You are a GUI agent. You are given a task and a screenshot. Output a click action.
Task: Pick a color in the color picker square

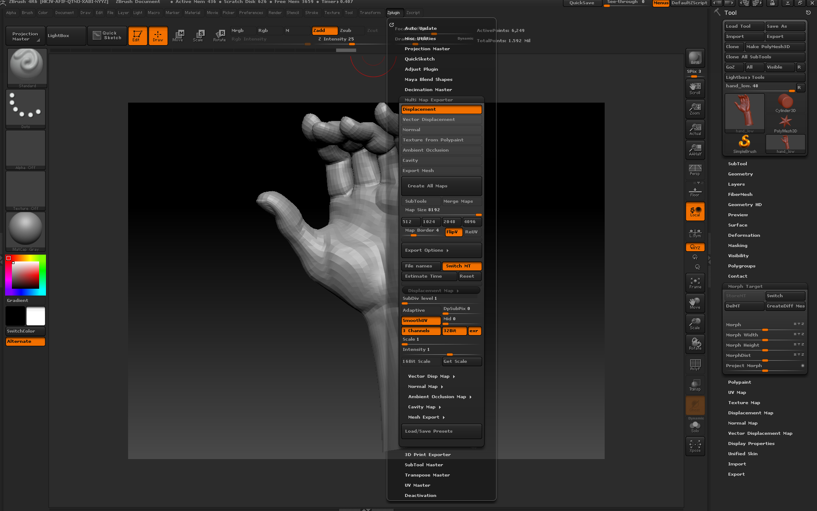coord(26,275)
